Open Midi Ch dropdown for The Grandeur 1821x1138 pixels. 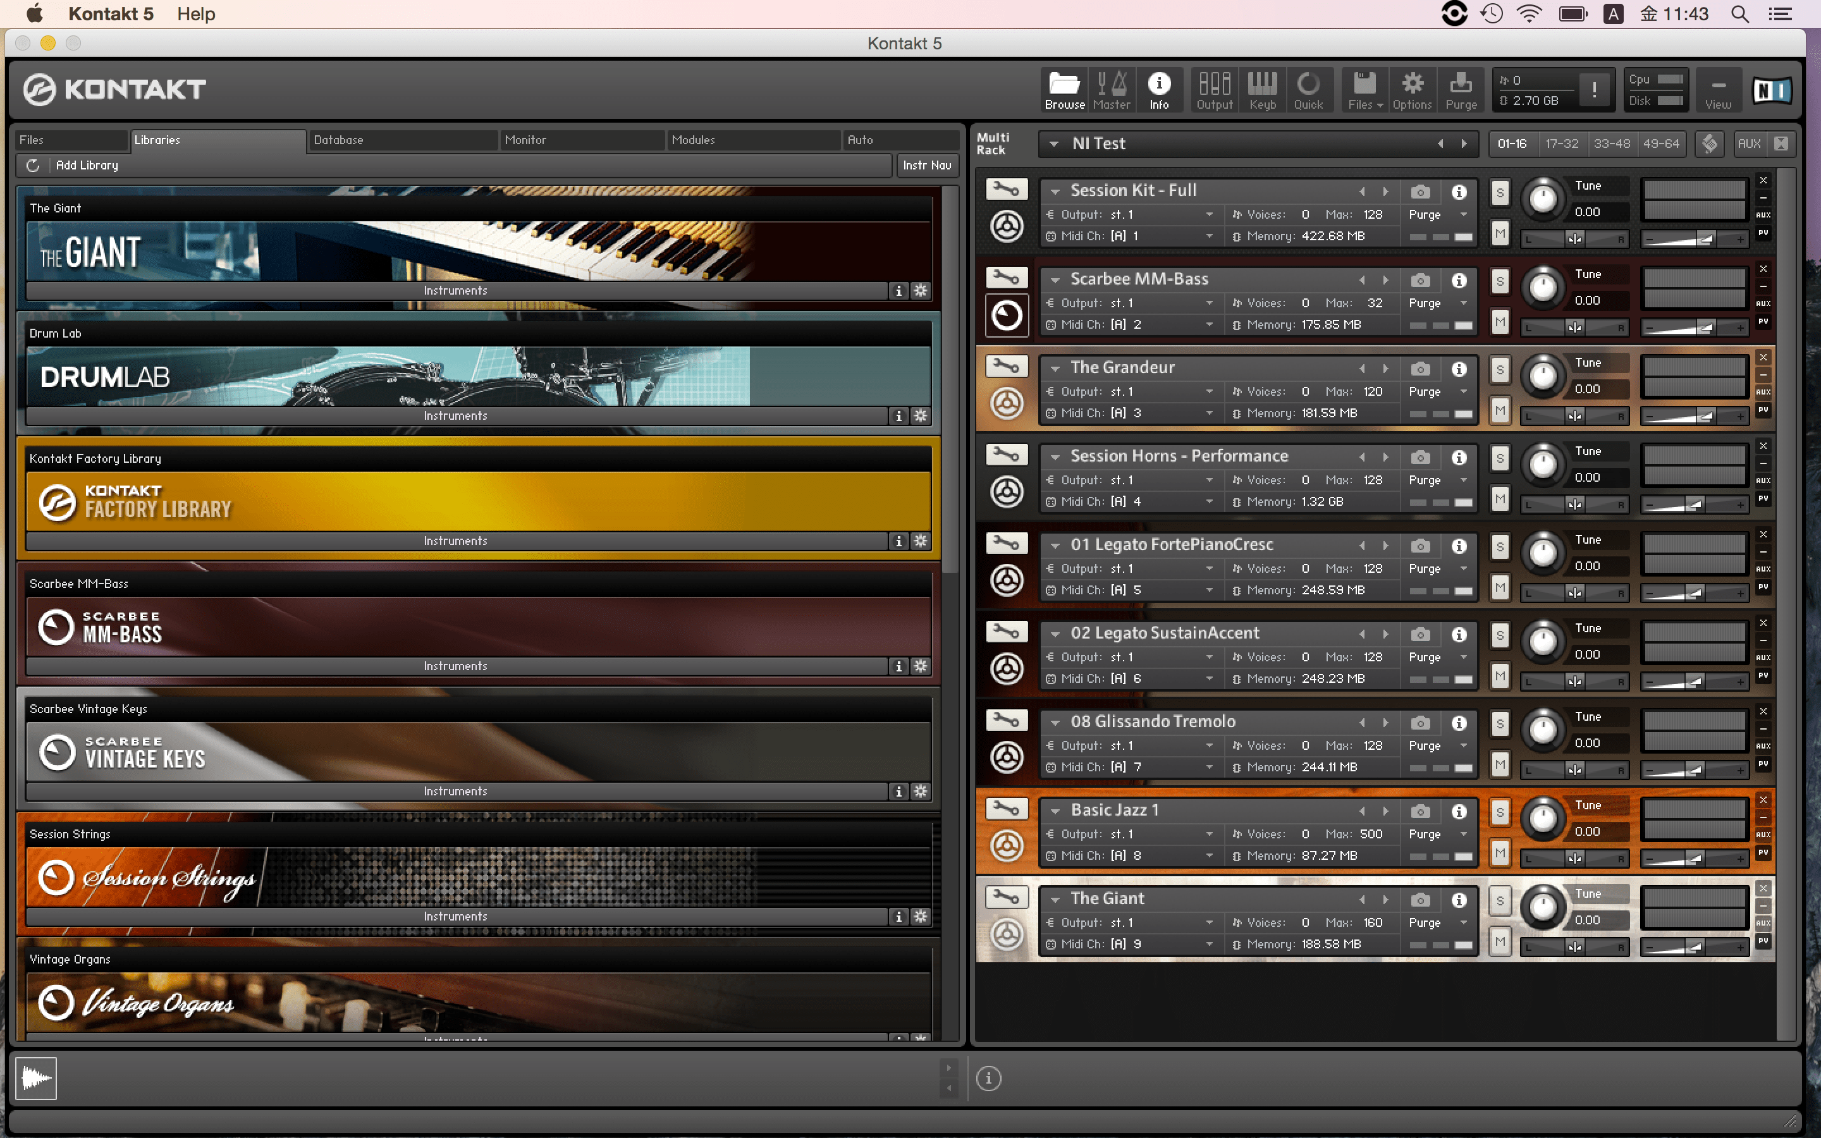(x=1209, y=413)
